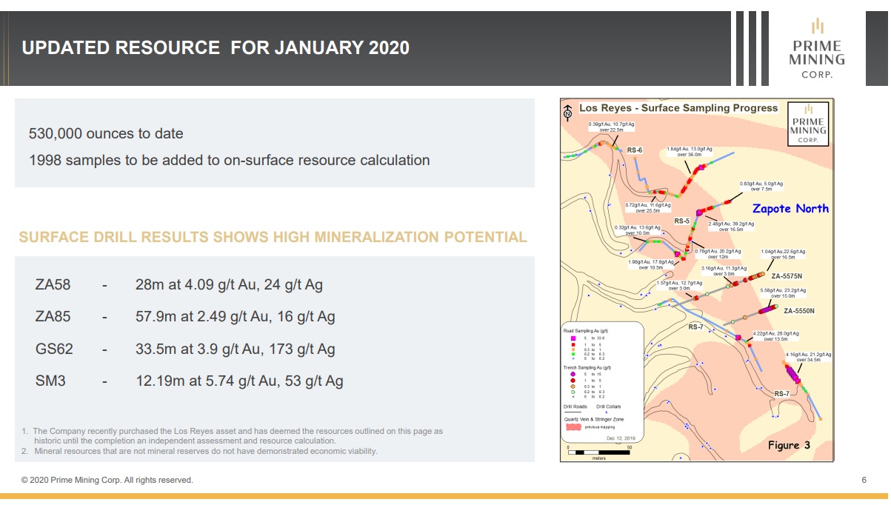This screenshot has height=505, width=891.
Task: Click the callout '1.57g/t Au, 12.7g/t Ag over 3.0m'
Action: pos(679,285)
